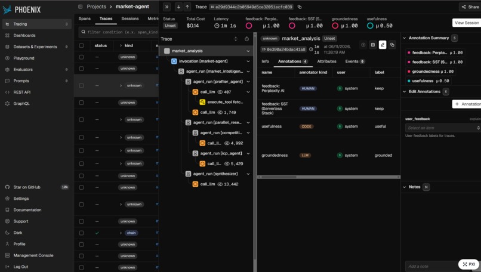Image resolution: width=481 pixels, height=272 pixels.
Task: Click the HUMAN badge for Perplexity AI
Action: click(308, 88)
